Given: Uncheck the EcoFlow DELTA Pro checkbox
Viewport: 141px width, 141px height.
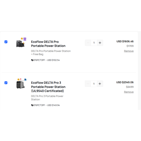Looking at the screenshot, I should [x=6, y=42].
